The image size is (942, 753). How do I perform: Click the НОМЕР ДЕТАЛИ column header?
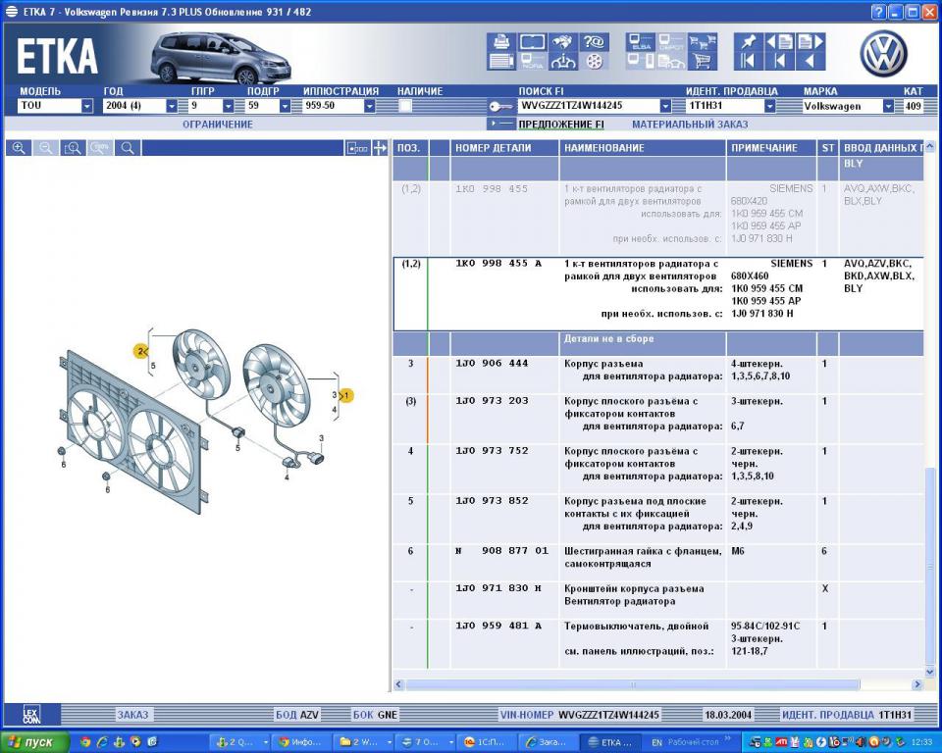point(504,148)
